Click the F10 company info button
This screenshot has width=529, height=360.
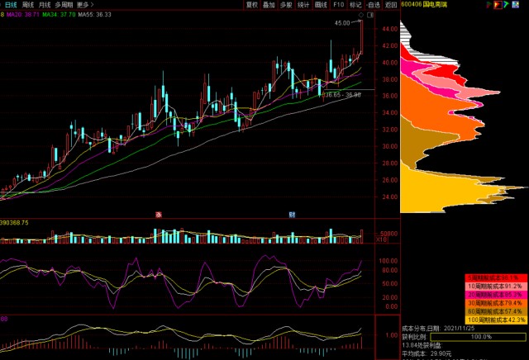click(x=339, y=5)
